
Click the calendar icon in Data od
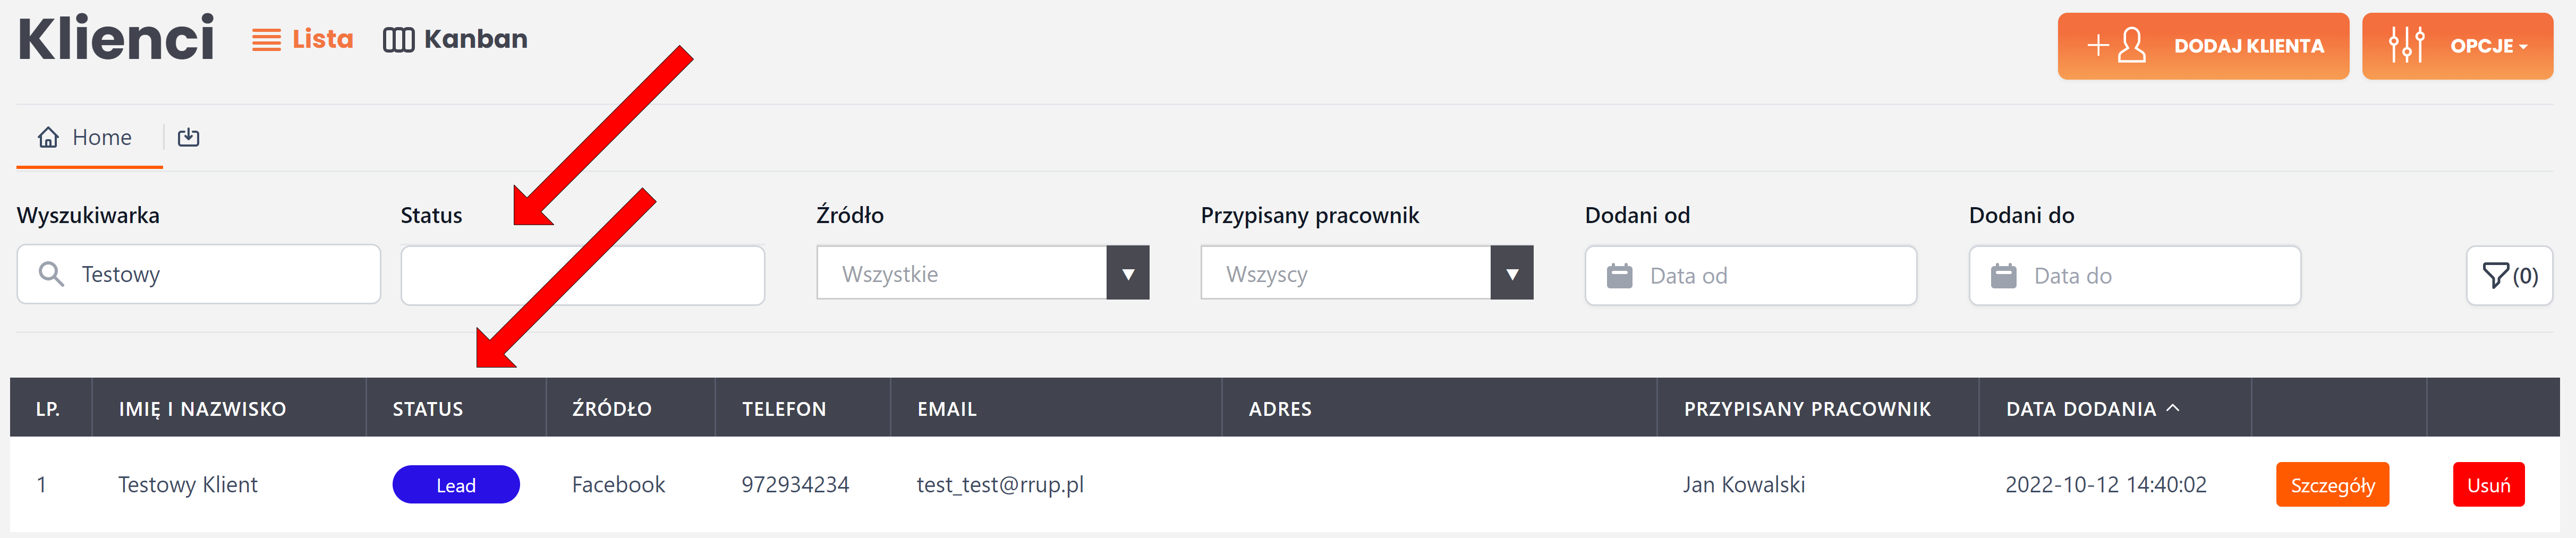point(1619,276)
